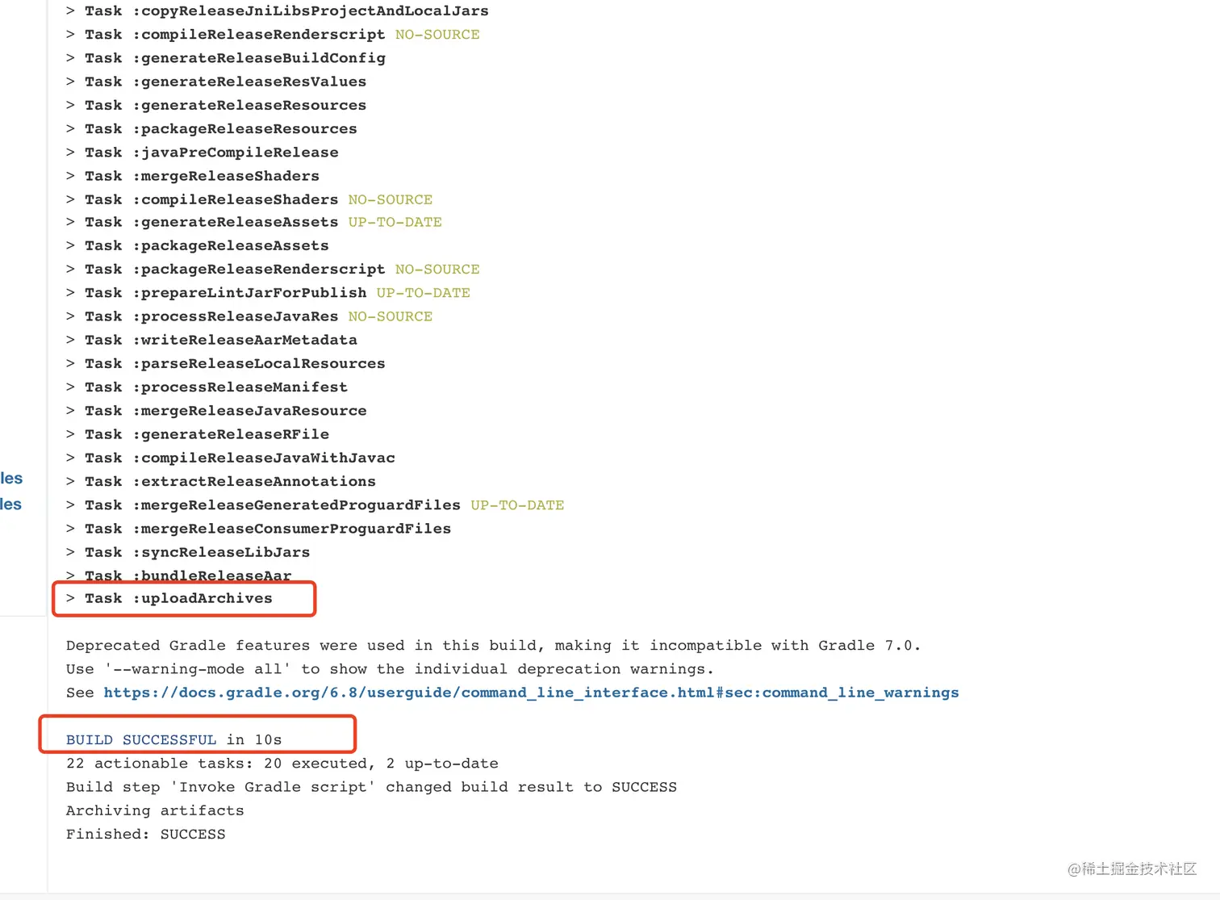1220x900 pixels.
Task: Select the ':compileReleaseRenderscript' task name
Action: (x=259, y=35)
